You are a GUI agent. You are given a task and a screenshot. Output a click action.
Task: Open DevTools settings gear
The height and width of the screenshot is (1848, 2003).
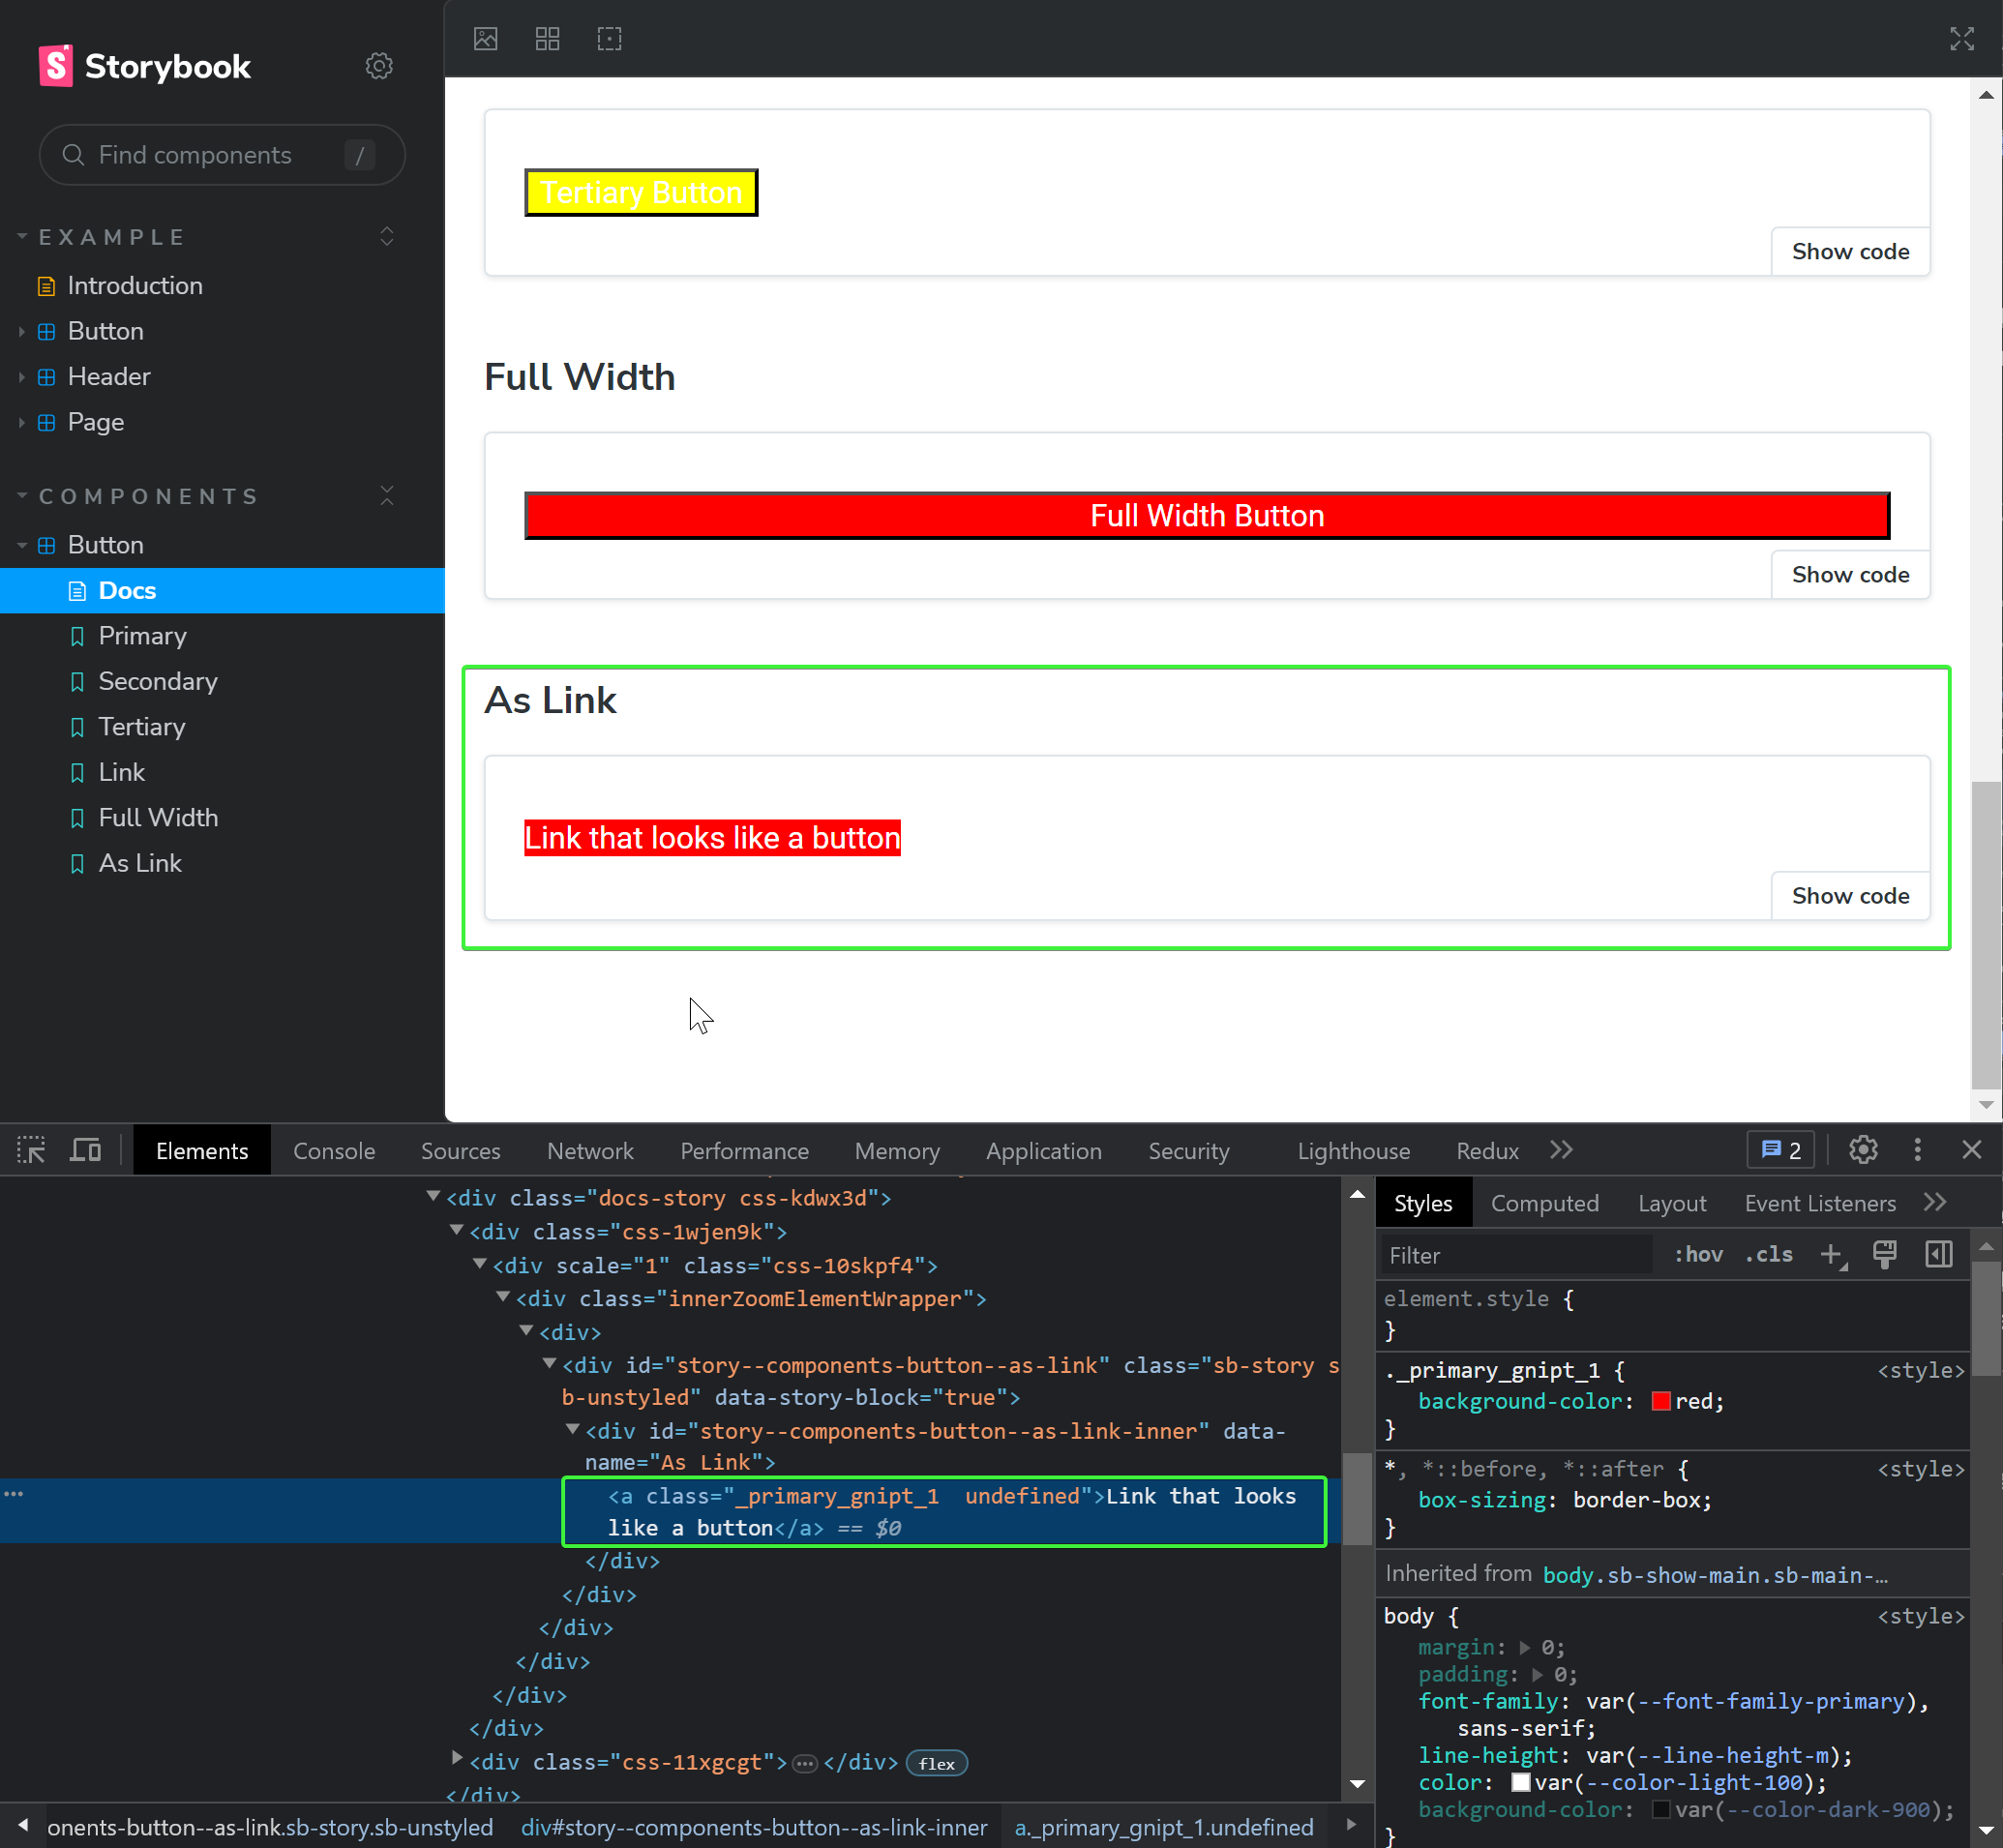1862,1150
